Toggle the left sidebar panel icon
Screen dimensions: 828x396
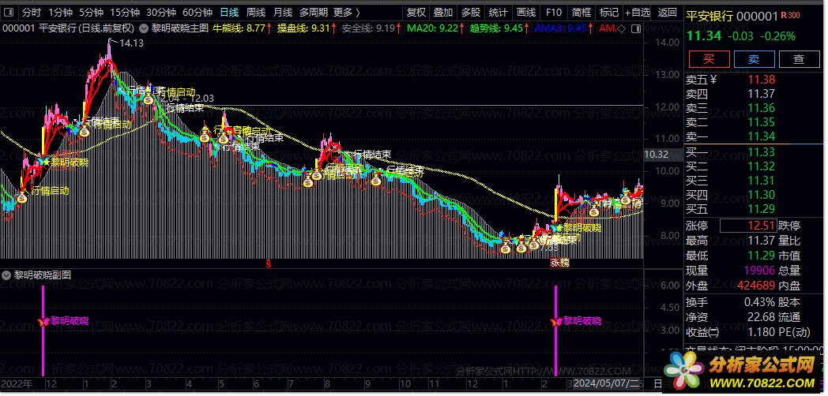(x=10, y=12)
